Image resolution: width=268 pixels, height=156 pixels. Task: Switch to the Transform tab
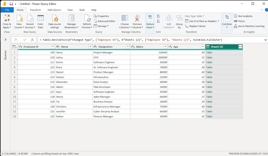click(35, 10)
